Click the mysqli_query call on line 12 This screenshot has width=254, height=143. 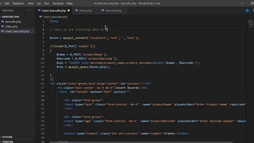click(89, 67)
